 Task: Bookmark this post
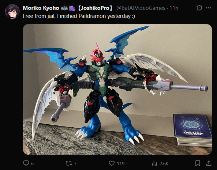198,163
